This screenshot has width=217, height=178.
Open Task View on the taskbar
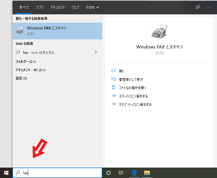tap(121, 173)
